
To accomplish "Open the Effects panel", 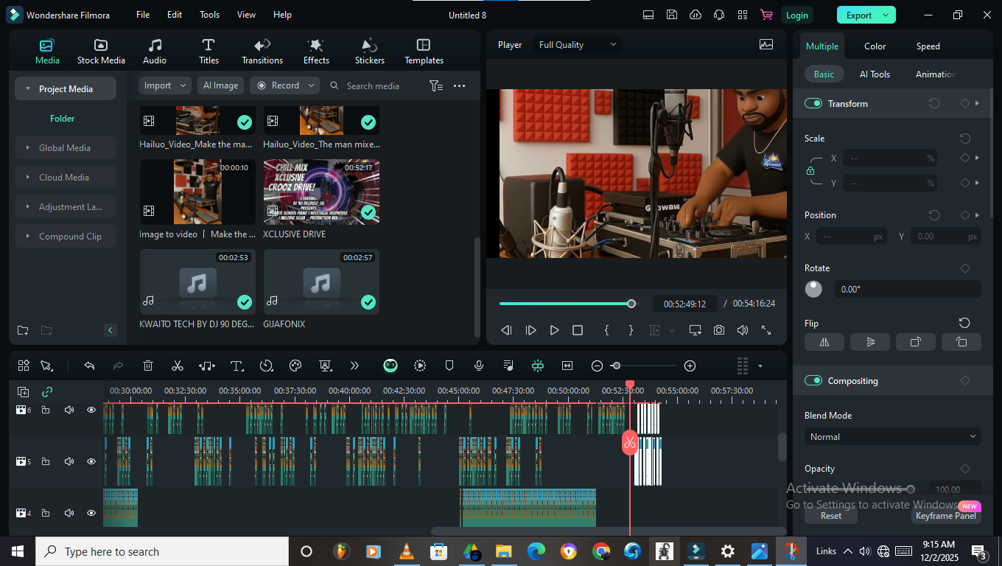I will pos(316,52).
